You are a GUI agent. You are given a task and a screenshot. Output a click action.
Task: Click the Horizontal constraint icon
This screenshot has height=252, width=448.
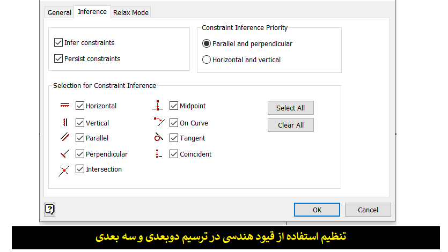pyautogui.click(x=64, y=106)
